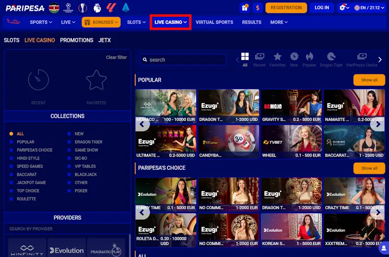Click Show all for POPULAR

(x=369, y=80)
